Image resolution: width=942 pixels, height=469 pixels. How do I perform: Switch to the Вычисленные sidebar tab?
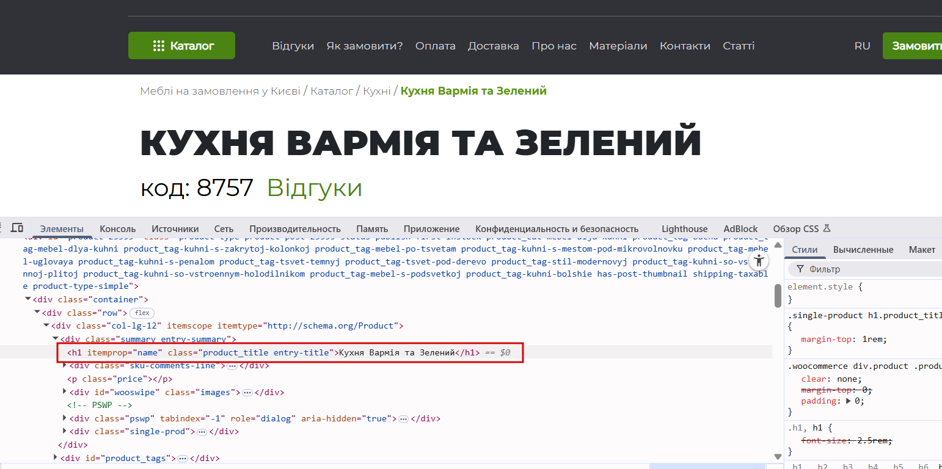pyautogui.click(x=863, y=250)
